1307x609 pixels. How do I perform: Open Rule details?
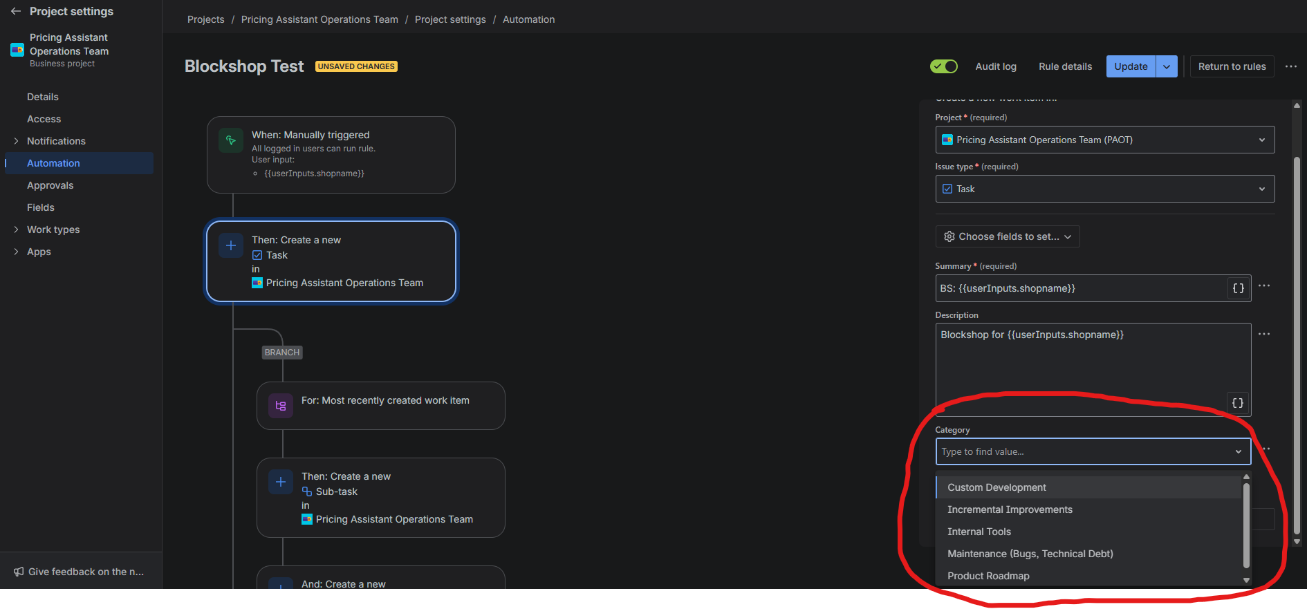[1065, 66]
